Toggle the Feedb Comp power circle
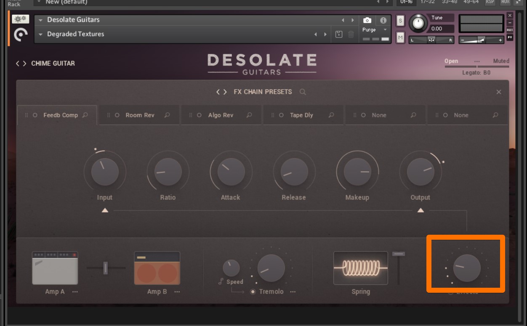The width and height of the screenshot is (527, 326). 35,115
